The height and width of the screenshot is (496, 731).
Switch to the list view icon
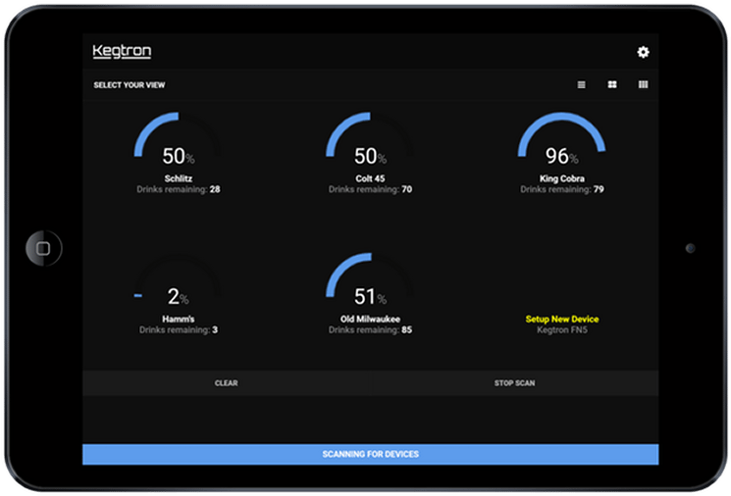pos(581,84)
